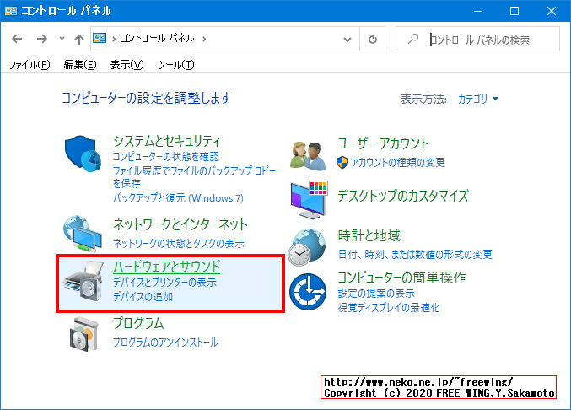Image resolution: width=571 pixels, height=410 pixels.
Task: Click the Programs disc box icon
Action: (84, 334)
